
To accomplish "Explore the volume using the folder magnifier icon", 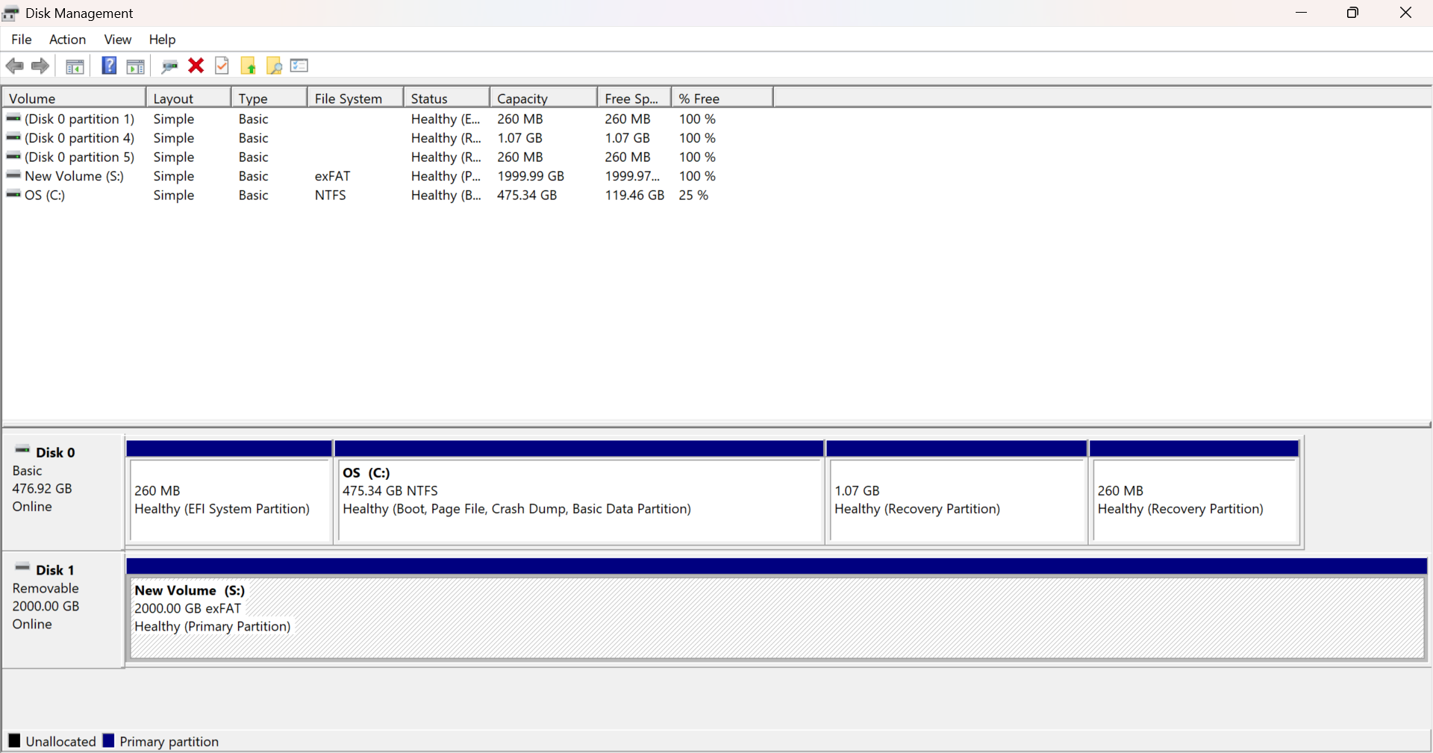I will [x=274, y=66].
